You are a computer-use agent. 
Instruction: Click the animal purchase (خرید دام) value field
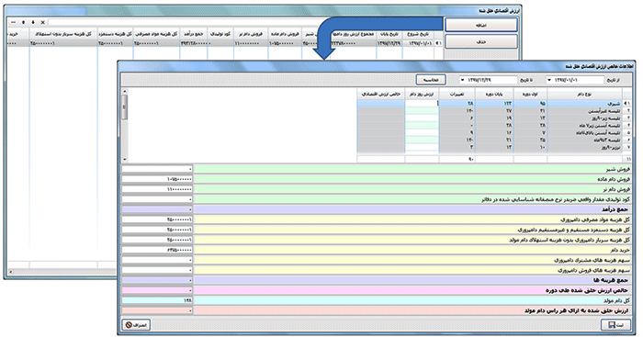pyautogui.click(x=157, y=250)
